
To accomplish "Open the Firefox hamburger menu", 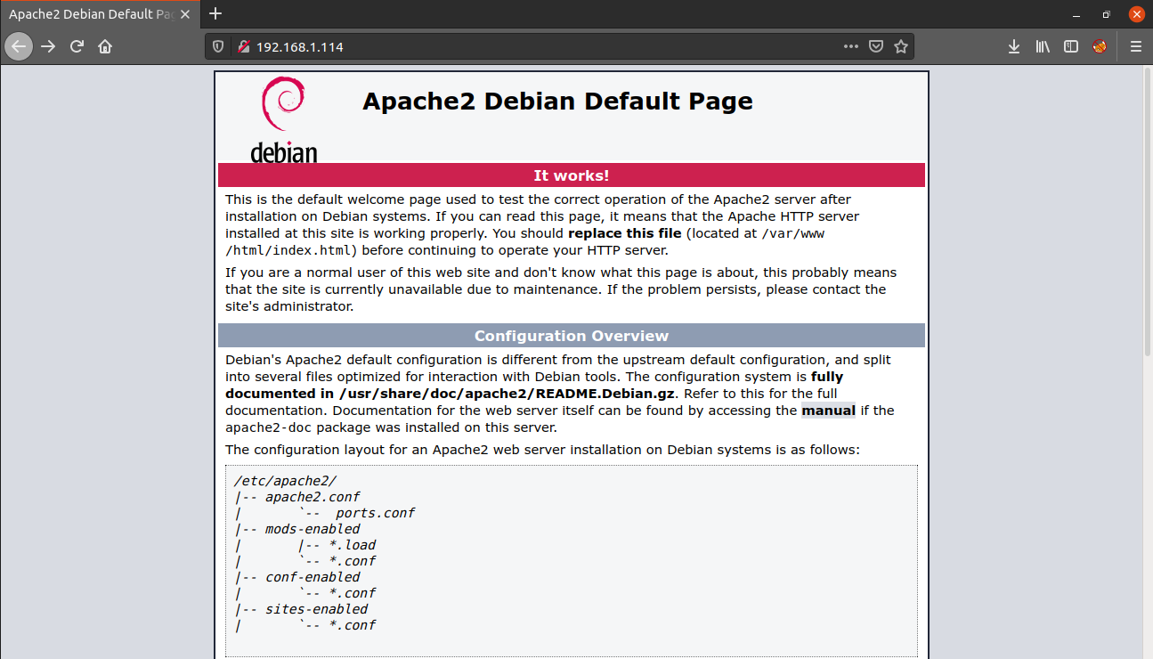I will point(1136,46).
